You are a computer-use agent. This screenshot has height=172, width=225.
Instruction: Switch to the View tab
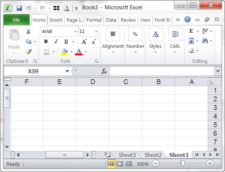click(145, 20)
